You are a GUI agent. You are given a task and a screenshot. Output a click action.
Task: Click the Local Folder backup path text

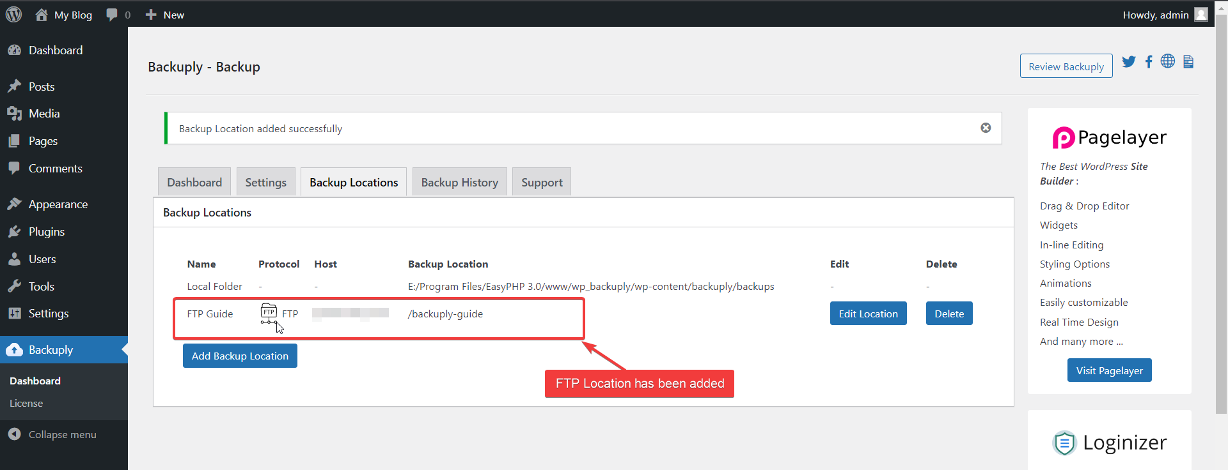(x=591, y=286)
